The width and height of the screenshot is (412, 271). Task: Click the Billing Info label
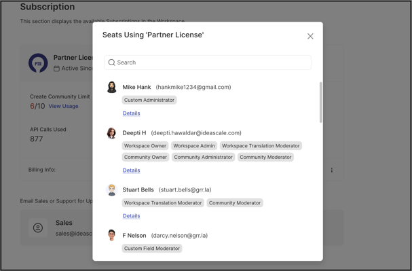pos(42,170)
